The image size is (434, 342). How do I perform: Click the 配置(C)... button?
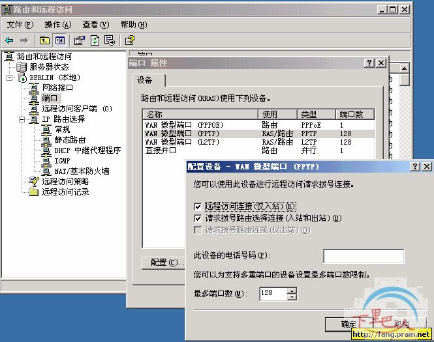click(163, 263)
